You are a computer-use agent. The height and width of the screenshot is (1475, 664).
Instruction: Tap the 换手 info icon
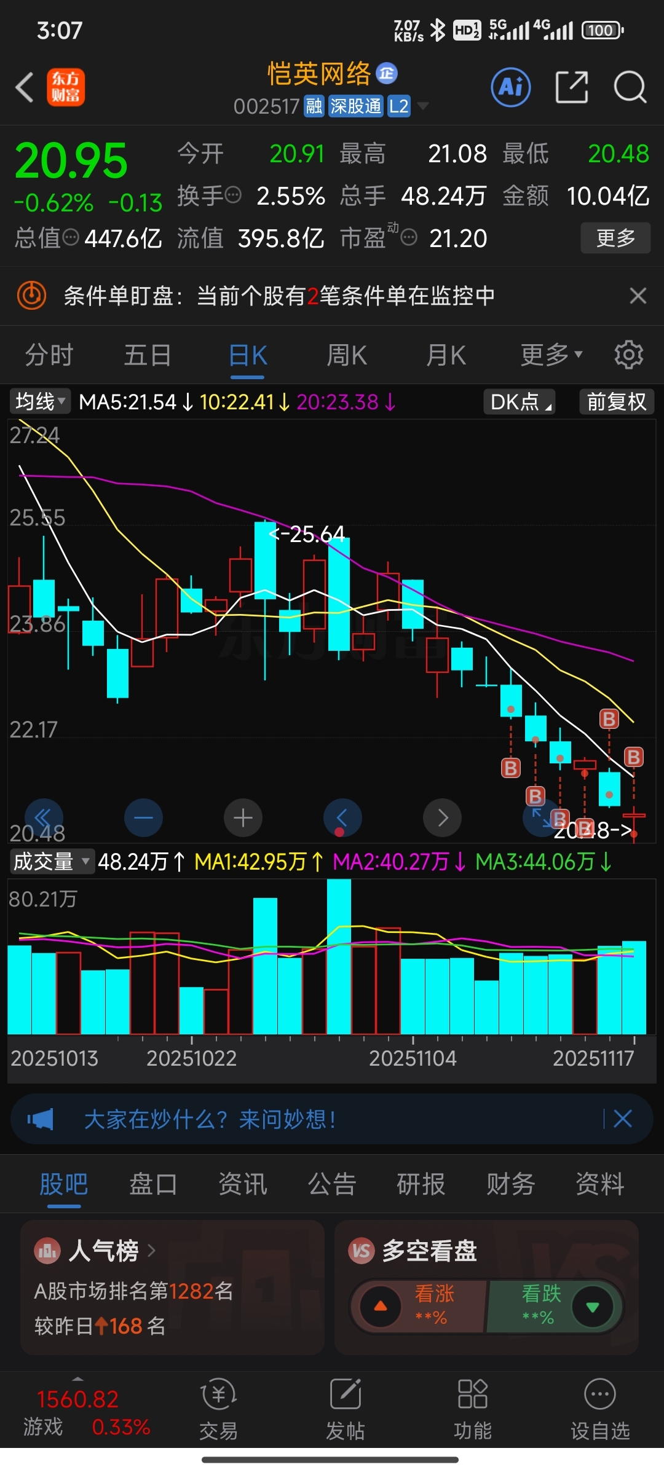(233, 195)
